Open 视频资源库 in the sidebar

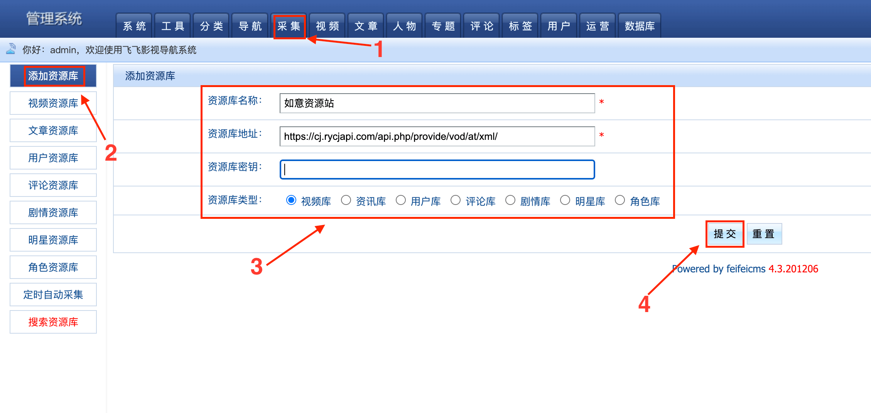53,103
